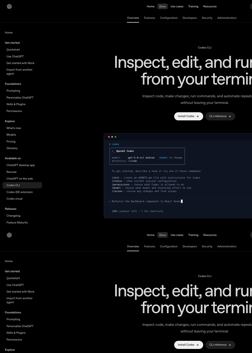Open Codex IDE extension sidebar link
Screen dimensions: 252x353
pyautogui.click(x=20, y=192)
